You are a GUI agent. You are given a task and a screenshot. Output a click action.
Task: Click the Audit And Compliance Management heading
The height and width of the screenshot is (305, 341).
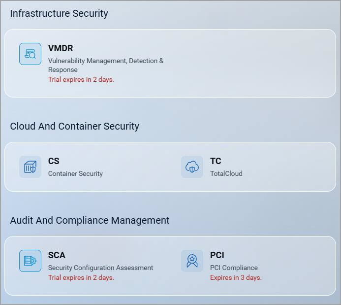pyautogui.click(x=90, y=220)
